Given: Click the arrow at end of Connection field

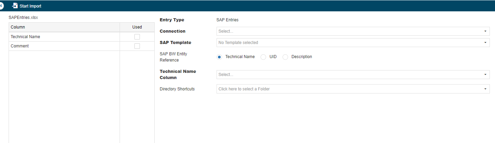Looking at the screenshot, I should click(x=485, y=31).
